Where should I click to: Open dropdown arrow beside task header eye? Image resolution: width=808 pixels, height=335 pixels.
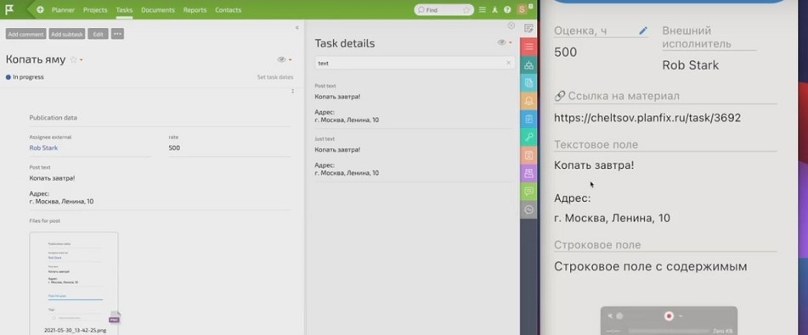291,60
